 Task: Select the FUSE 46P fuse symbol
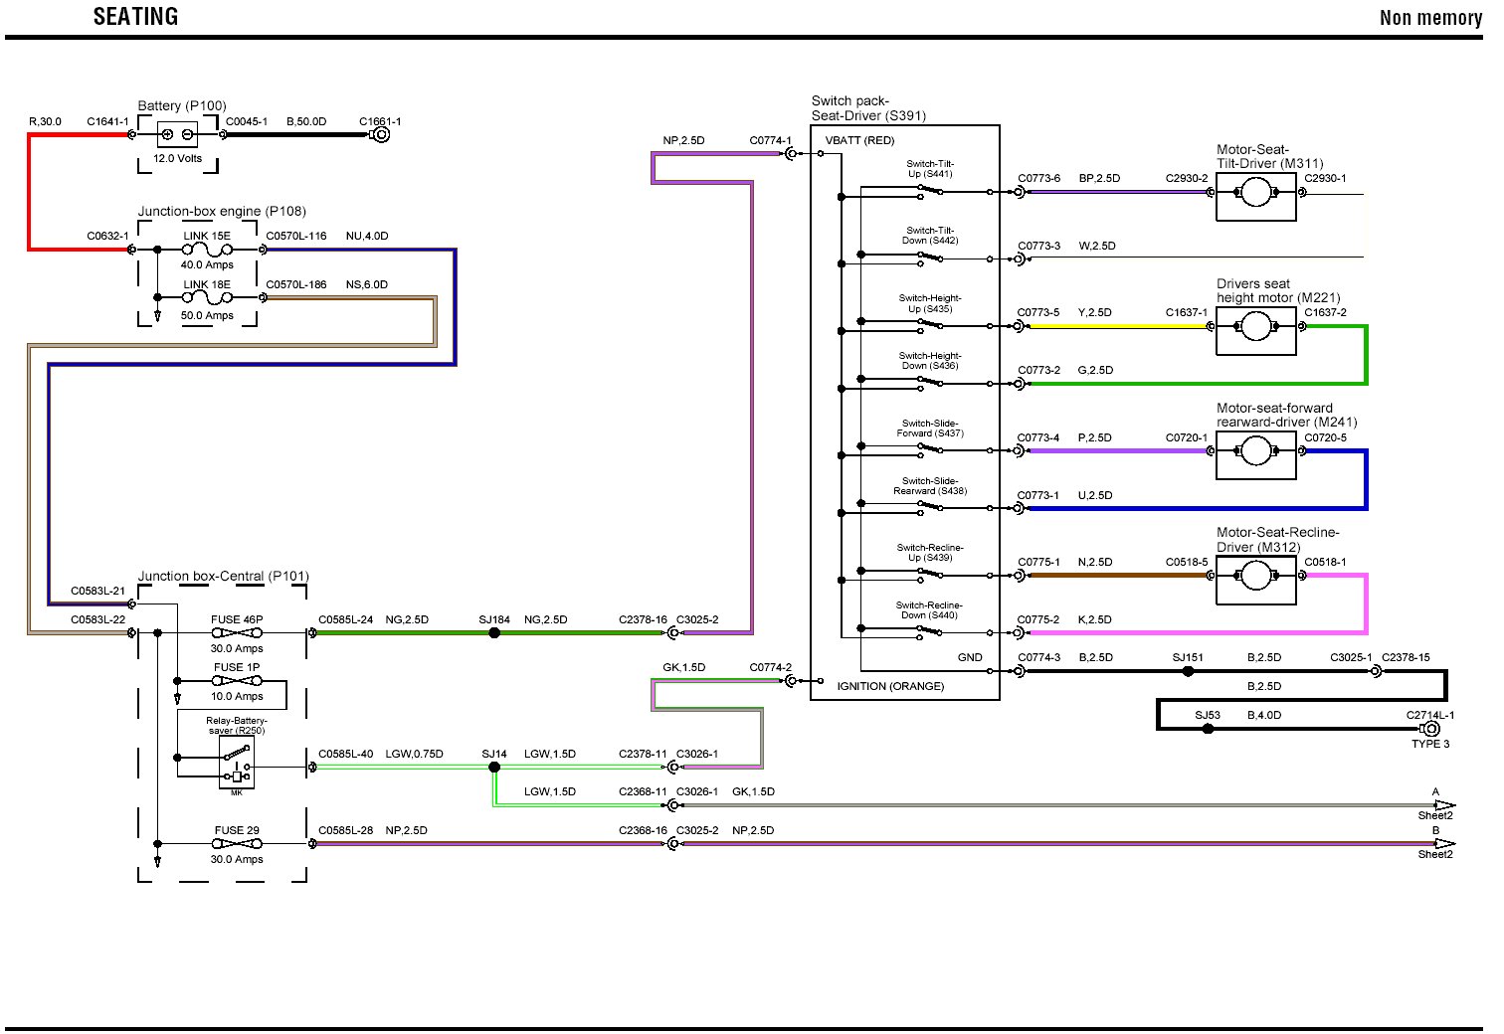click(237, 633)
